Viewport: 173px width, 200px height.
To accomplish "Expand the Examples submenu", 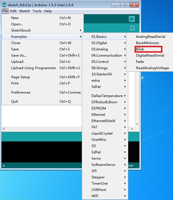I will (x=42, y=37).
